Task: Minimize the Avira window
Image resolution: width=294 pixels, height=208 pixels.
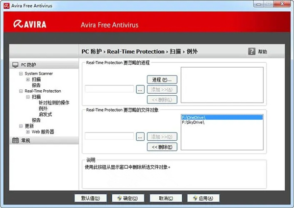Action: coord(259,4)
